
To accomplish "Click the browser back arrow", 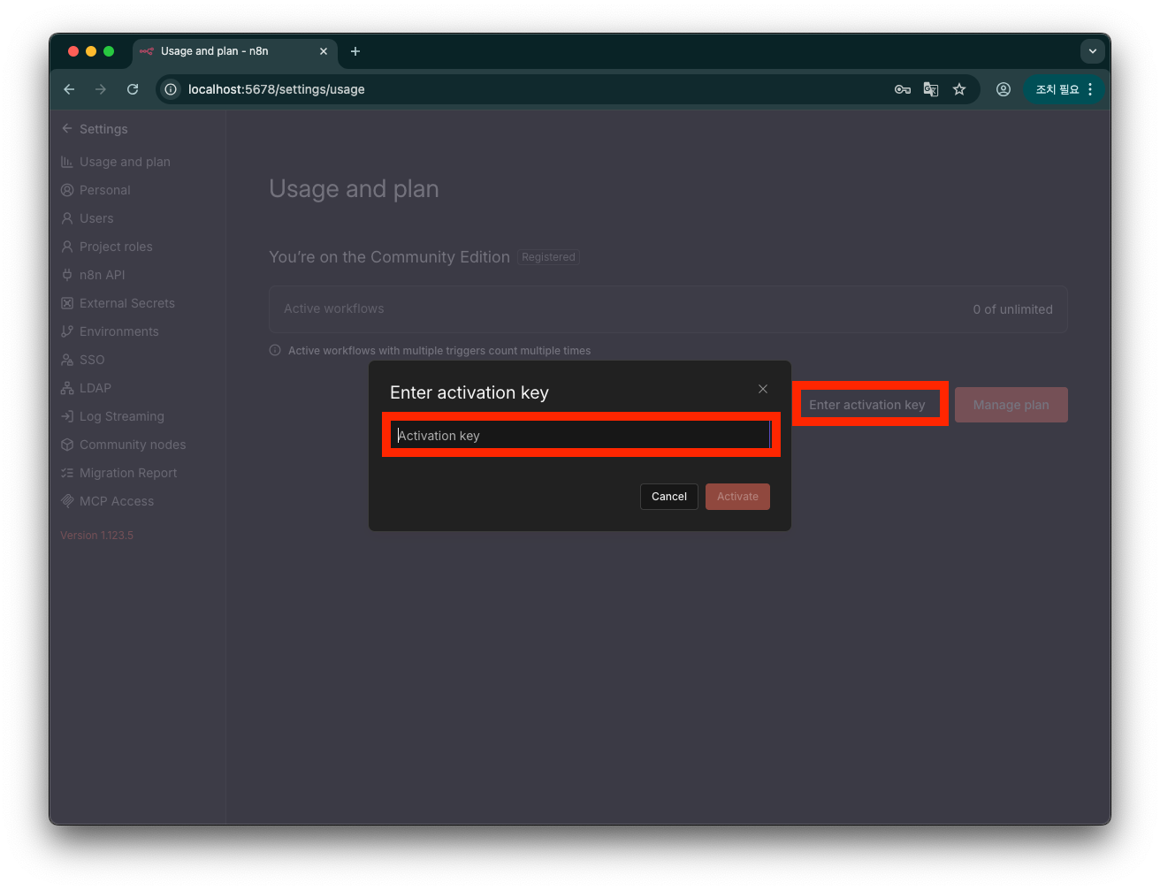I will [x=69, y=89].
